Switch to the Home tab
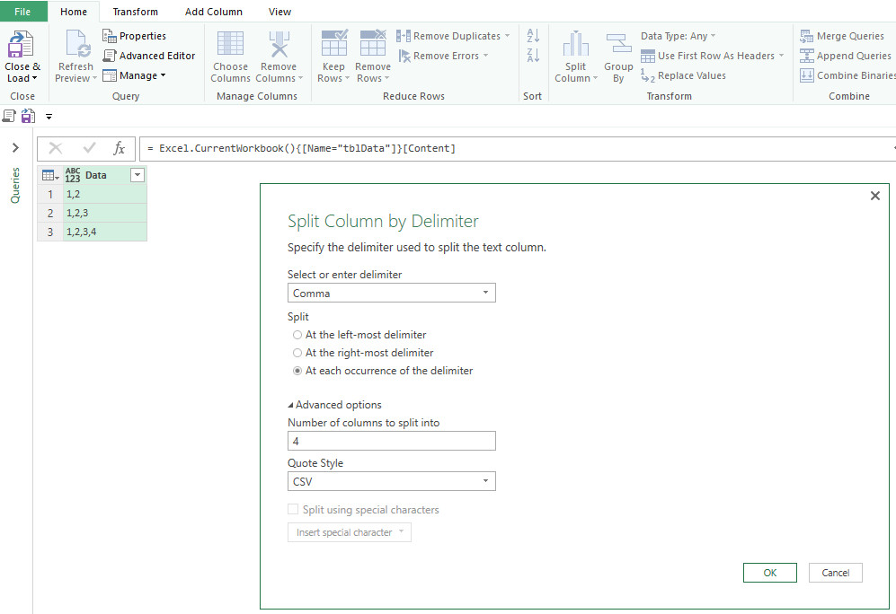Screen dimensions: 896x614 74,12
